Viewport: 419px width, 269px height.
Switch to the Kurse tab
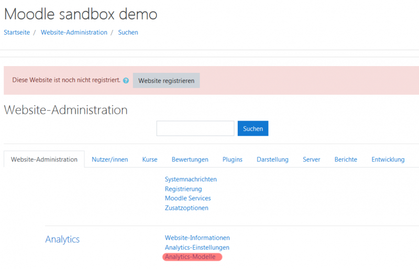click(x=150, y=159)
